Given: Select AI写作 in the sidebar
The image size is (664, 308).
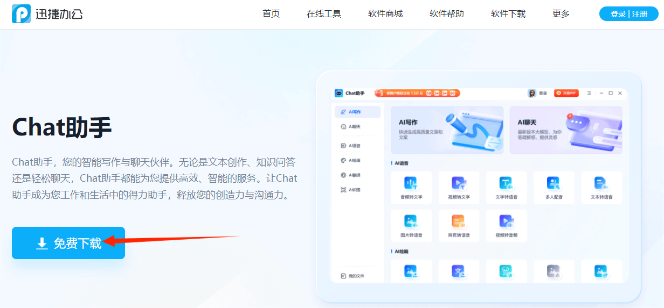Looking at the screenshot, I should click(x=357, y=112).
